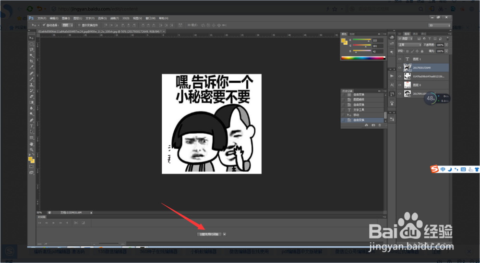
Task: Open the Auto-Select layer/group dropdown
Action: tap(67, 25)
